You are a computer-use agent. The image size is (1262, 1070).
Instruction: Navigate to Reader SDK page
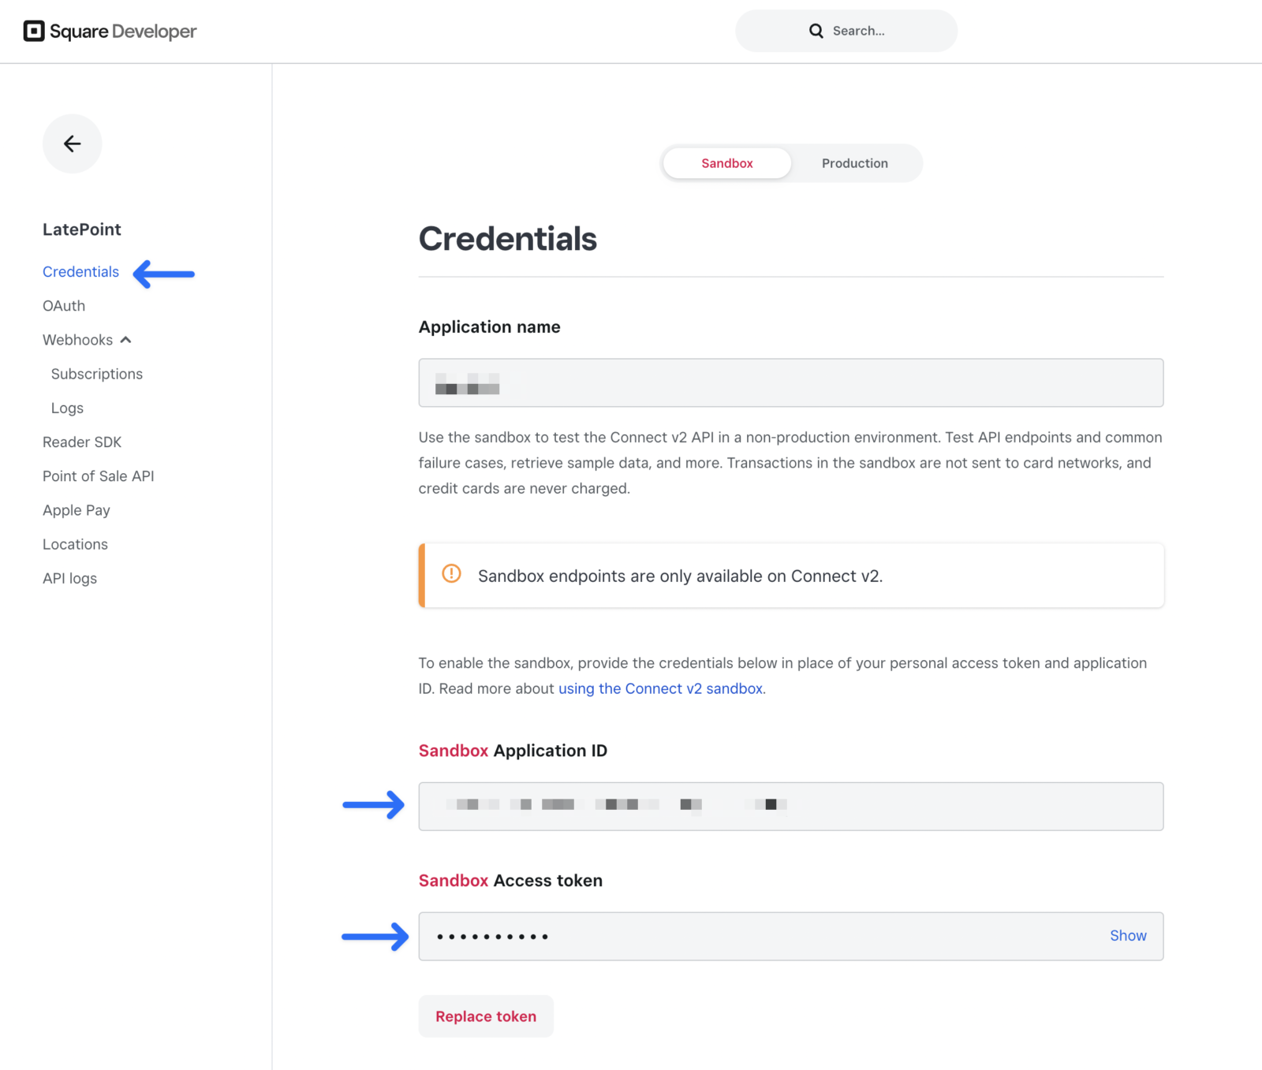82,442
